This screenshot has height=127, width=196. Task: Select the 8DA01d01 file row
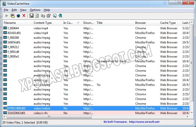(96, 33)
